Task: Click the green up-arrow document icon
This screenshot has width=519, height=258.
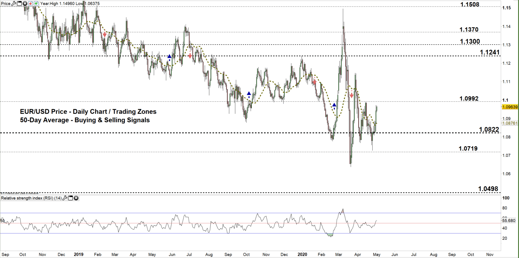Action: pos(36,4)
